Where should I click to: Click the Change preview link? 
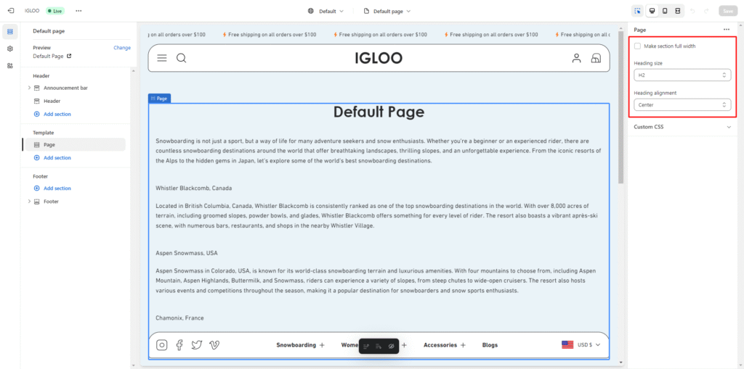122,48
